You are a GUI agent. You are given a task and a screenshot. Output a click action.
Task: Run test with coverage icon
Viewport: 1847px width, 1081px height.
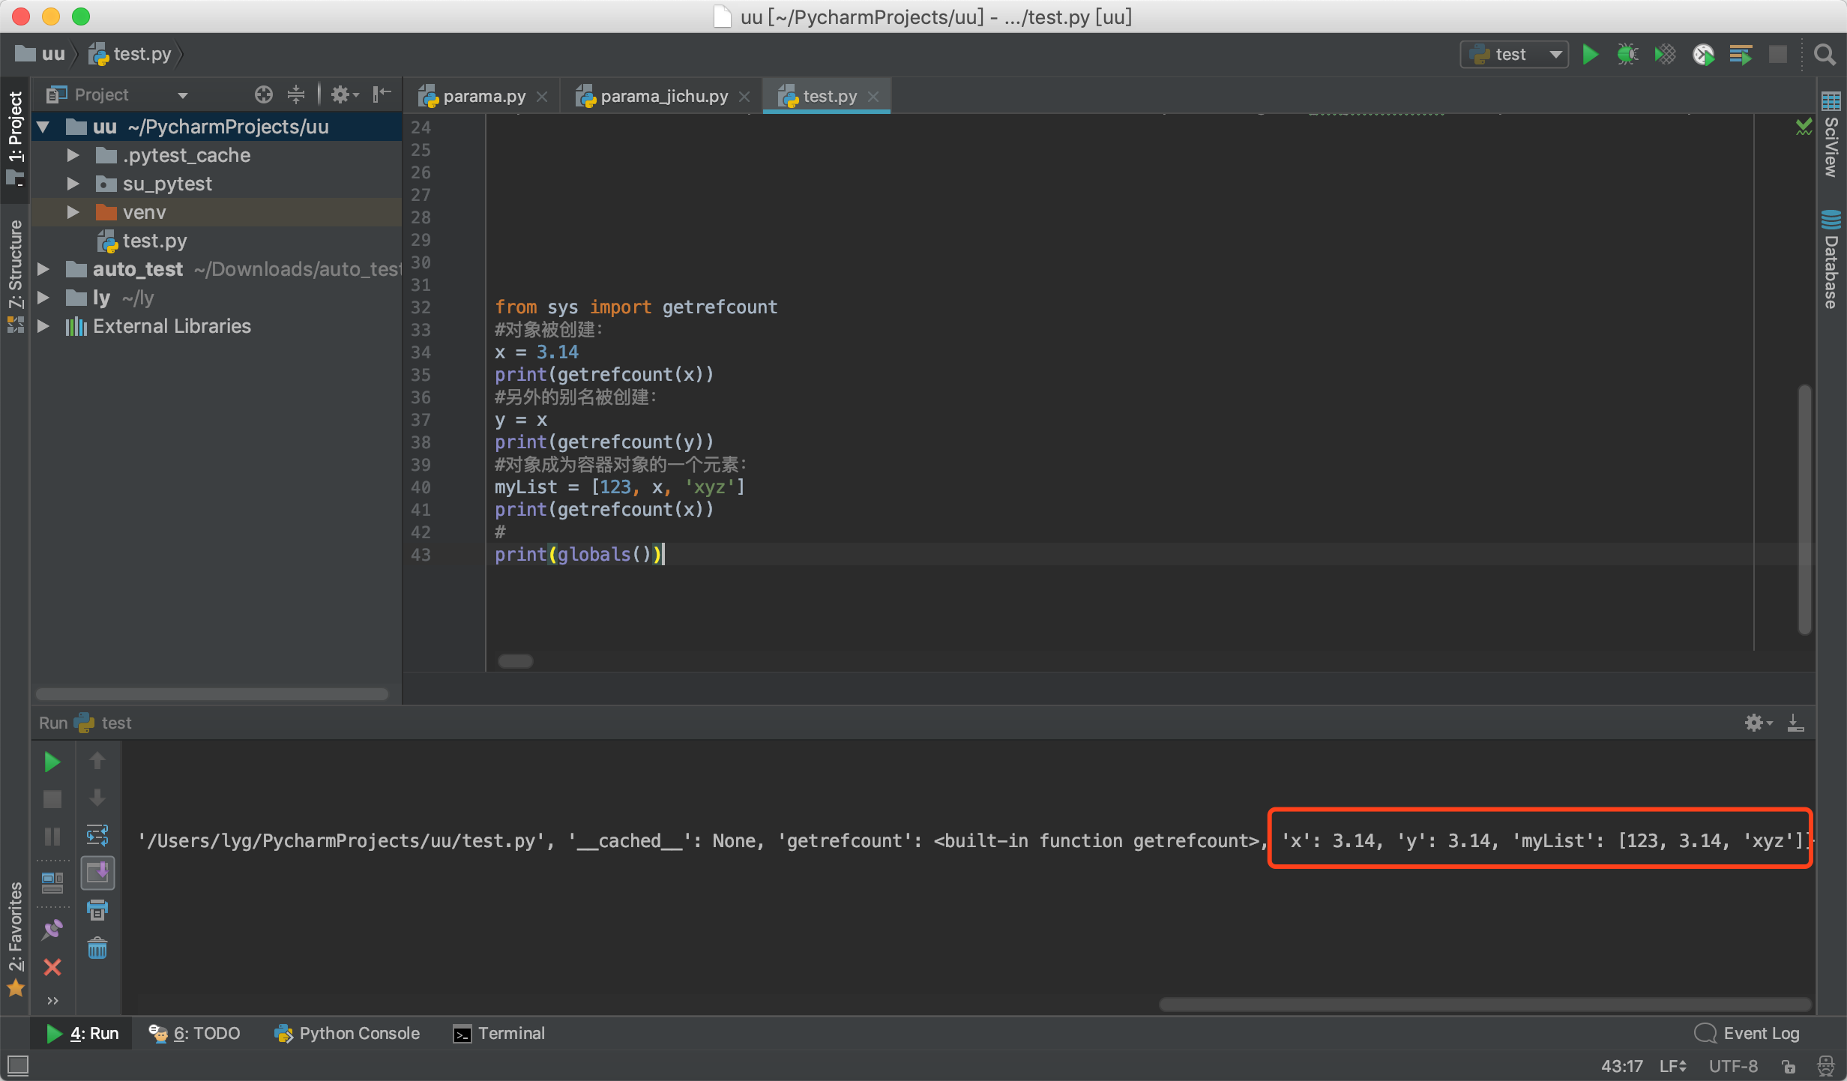1665,55
